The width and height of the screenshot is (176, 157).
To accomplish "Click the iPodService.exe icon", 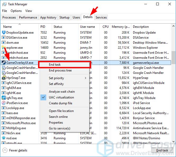I will click(x=4, y=103).
